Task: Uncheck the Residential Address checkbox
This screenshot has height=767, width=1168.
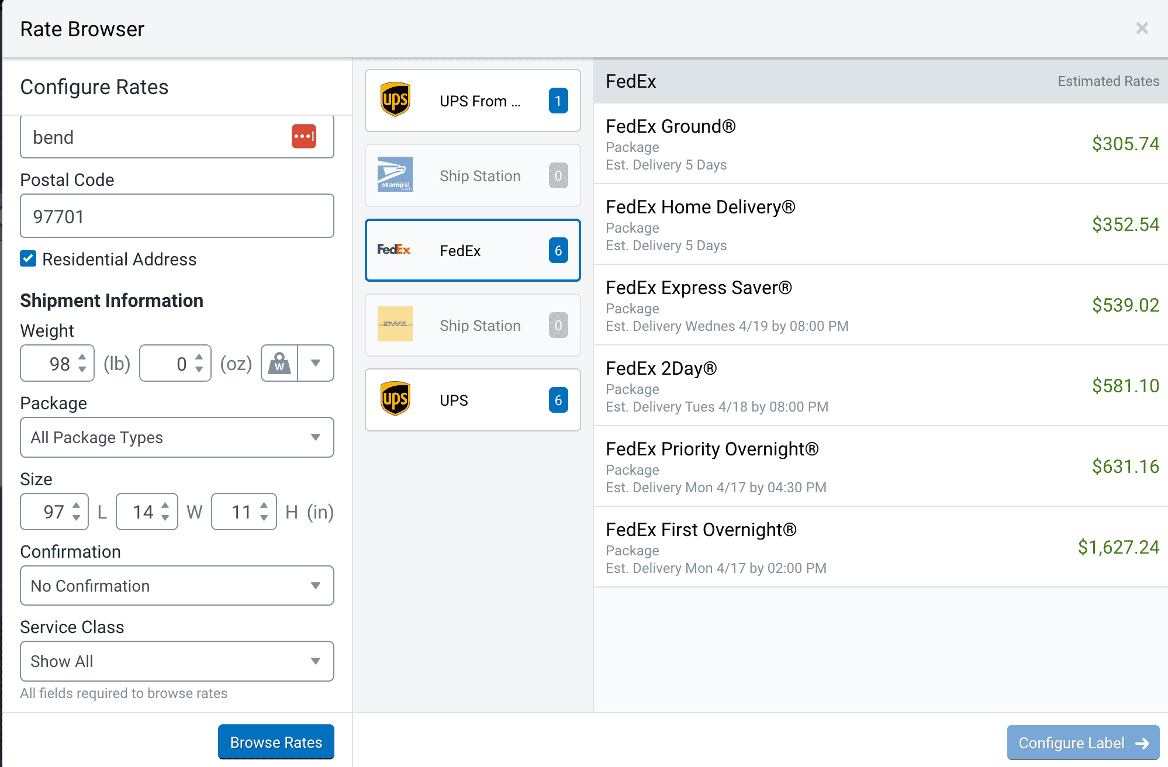Action: [28, 258]
